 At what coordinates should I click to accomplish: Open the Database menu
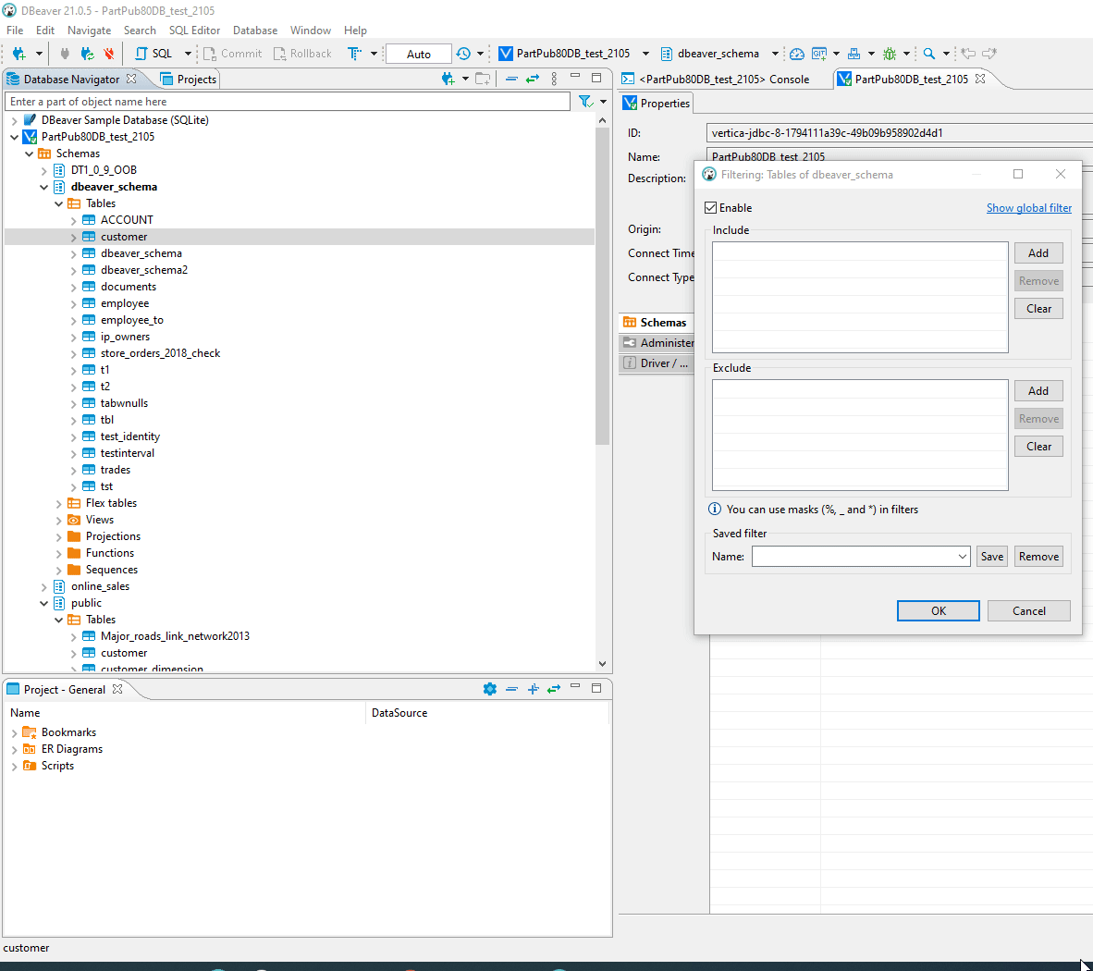(x=255, y=30)
